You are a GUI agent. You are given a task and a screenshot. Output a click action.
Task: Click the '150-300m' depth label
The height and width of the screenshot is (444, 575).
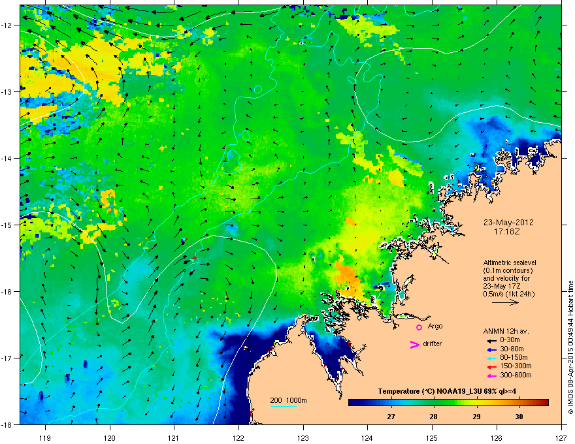click(516, 366)
